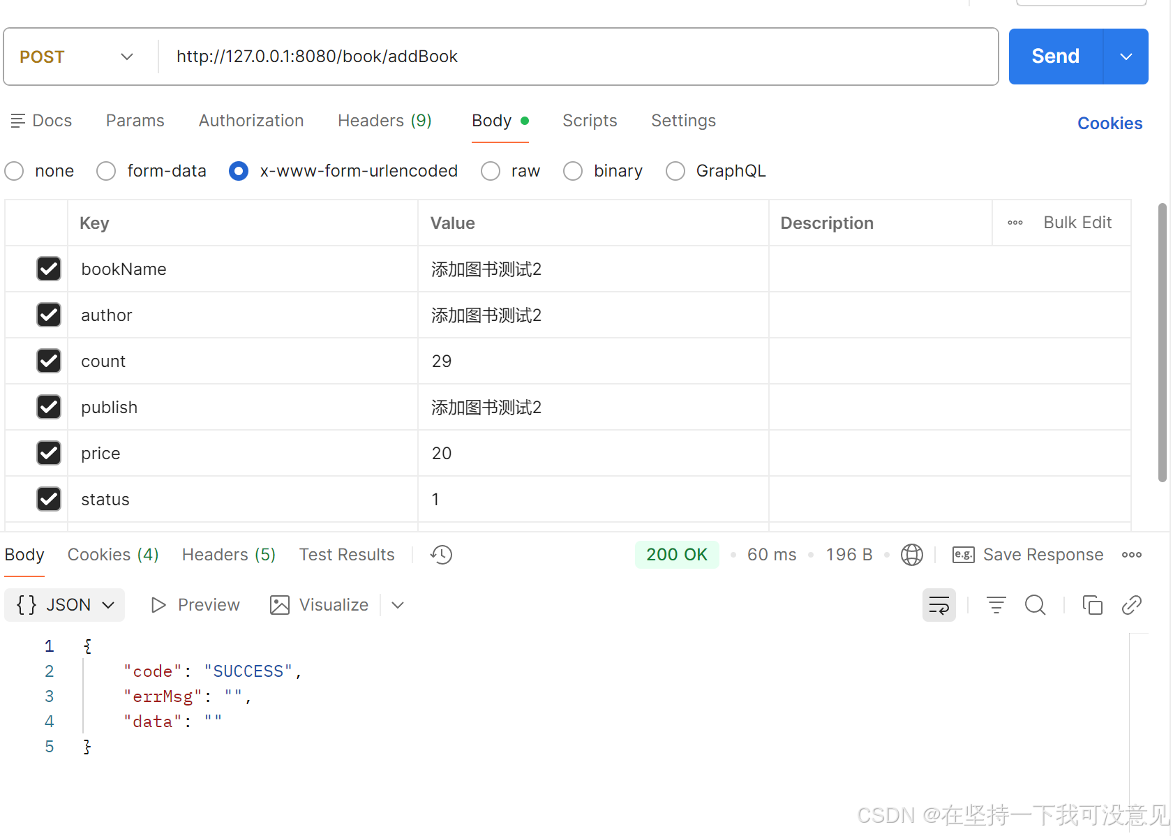Viewport: 1173px width, 836px height.
Task: Copy the response body to clipboard
Action: click(x=1092, y=605)
